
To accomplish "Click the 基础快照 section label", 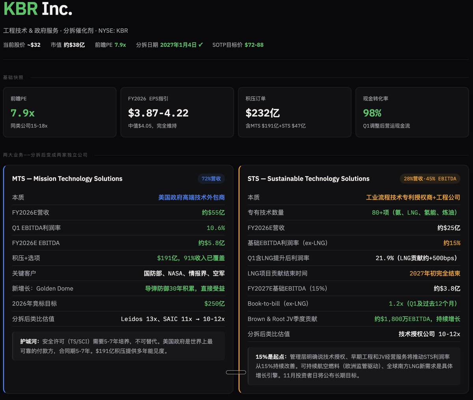I will (x=13, y=77).
